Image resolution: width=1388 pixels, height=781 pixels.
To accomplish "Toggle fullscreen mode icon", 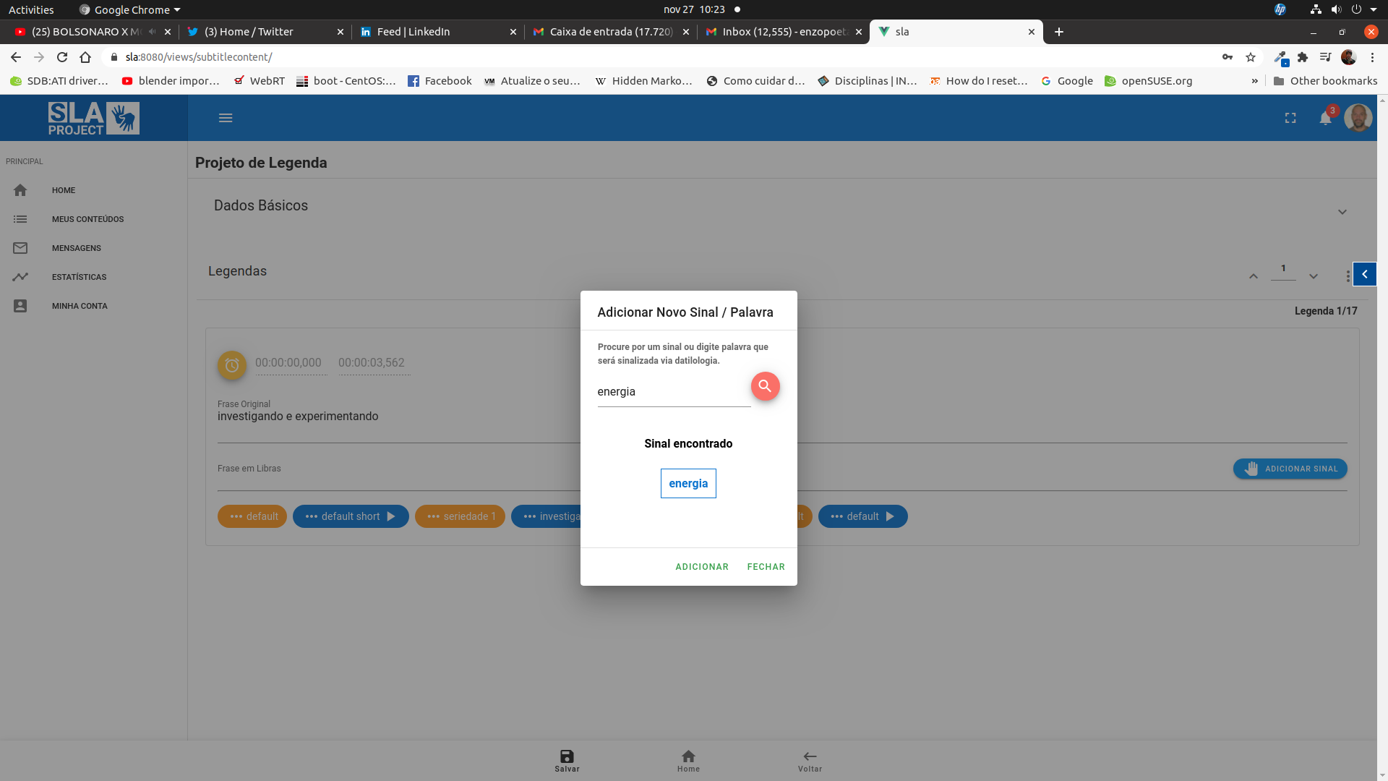I will pos(1290,118).
